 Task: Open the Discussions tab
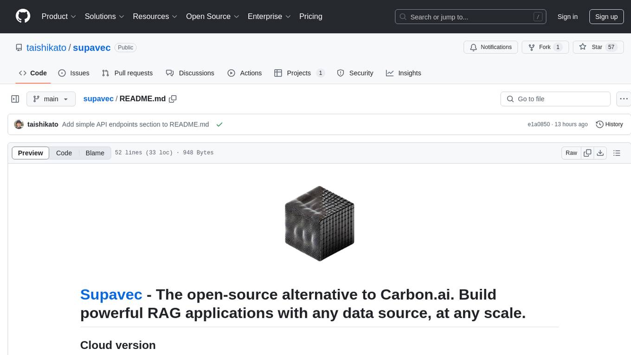[190, 73]
